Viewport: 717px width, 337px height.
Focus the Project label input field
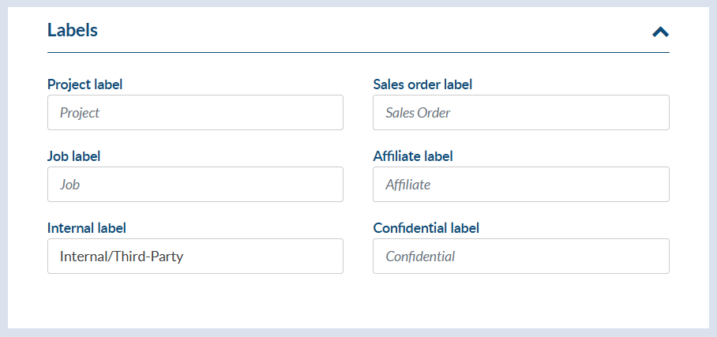point(195,113)
